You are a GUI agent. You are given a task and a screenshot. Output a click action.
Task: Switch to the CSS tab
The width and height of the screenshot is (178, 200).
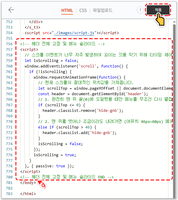click(83, 10)
